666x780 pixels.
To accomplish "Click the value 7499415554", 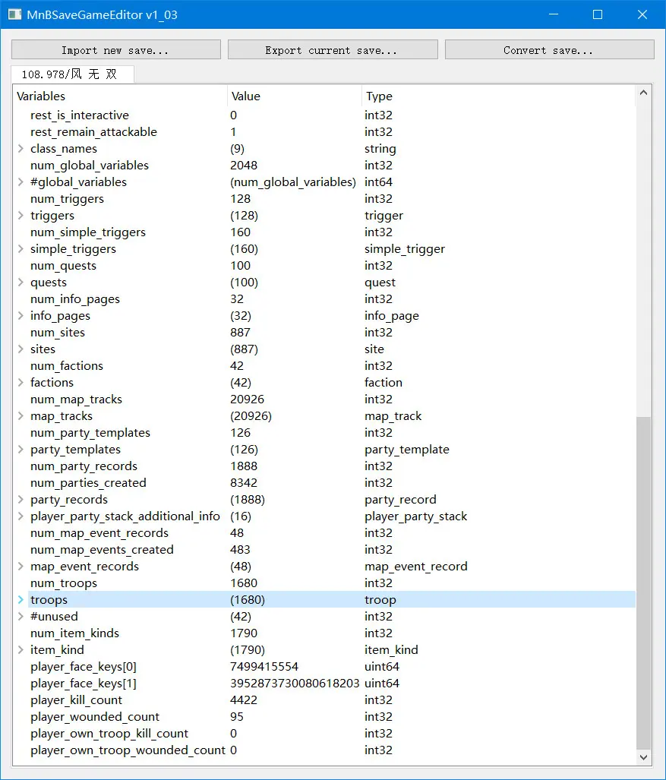I will pos(264,667).
